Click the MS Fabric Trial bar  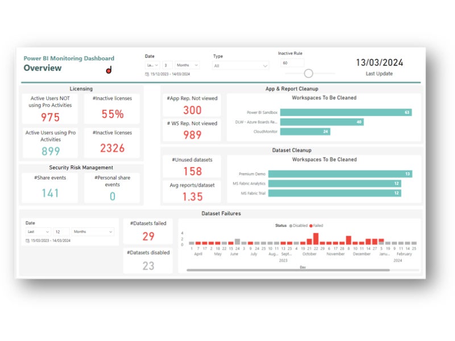click(x=334, y=193)
